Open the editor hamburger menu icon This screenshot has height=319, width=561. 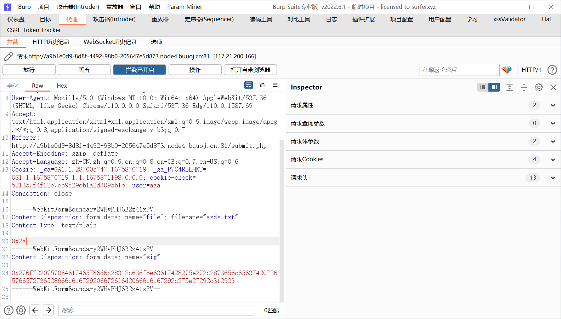[x=275, y=85]
